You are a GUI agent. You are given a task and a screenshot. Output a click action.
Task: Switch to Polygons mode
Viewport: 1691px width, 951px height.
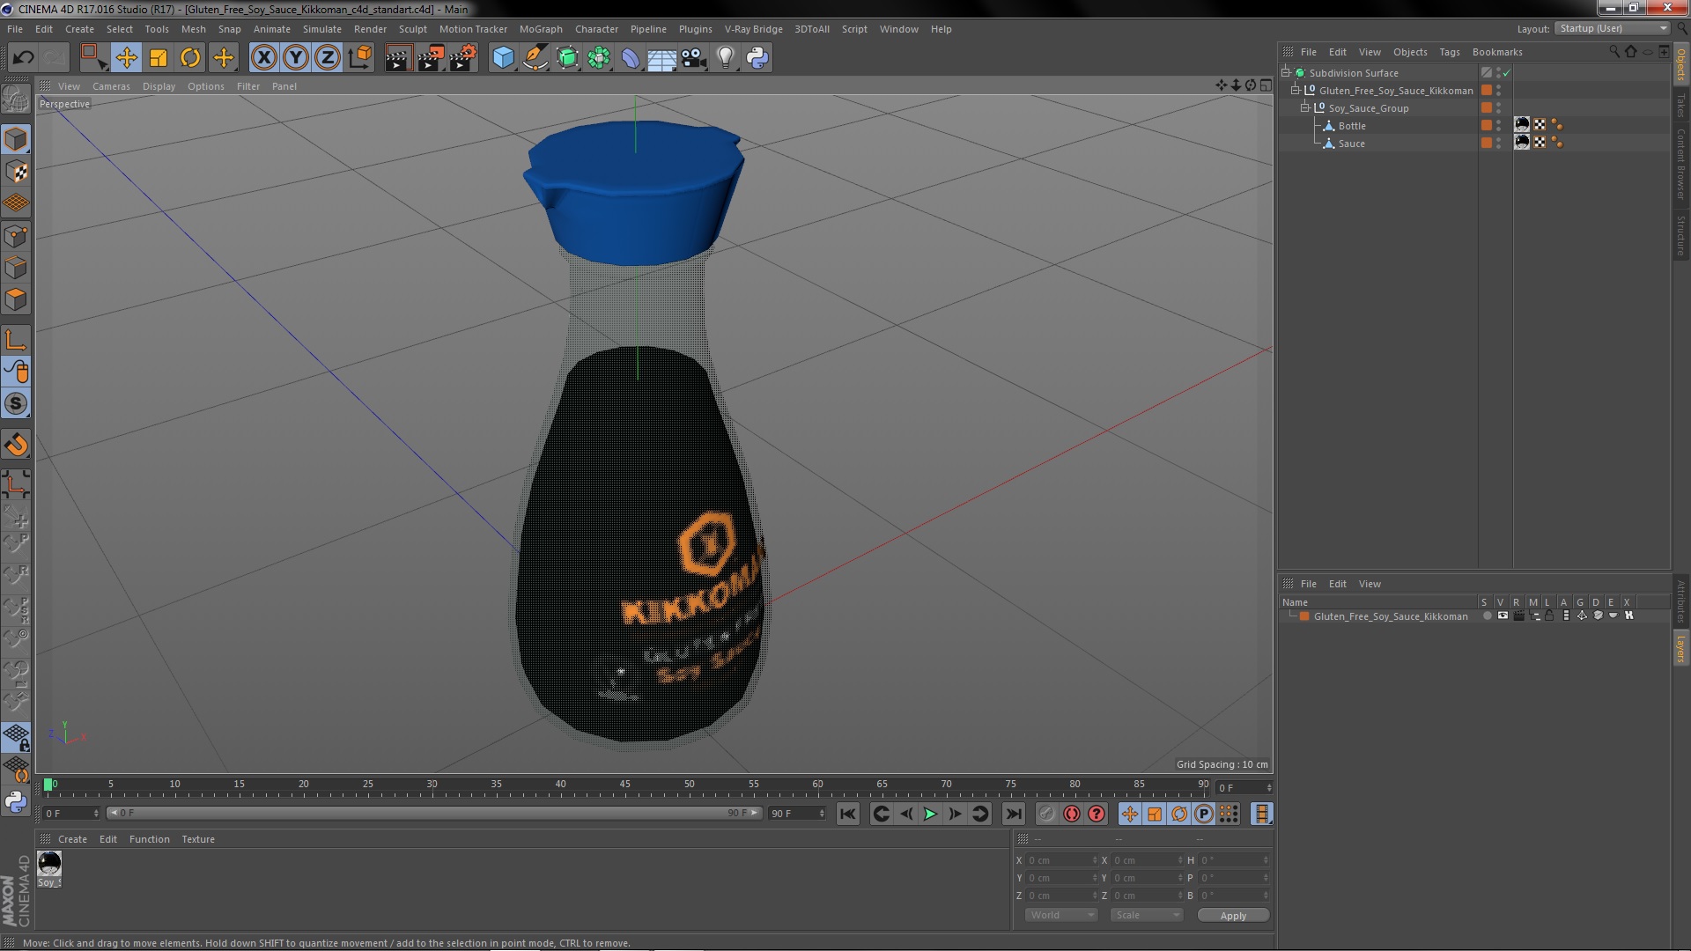pyautogui.click(x=16, y=299)
